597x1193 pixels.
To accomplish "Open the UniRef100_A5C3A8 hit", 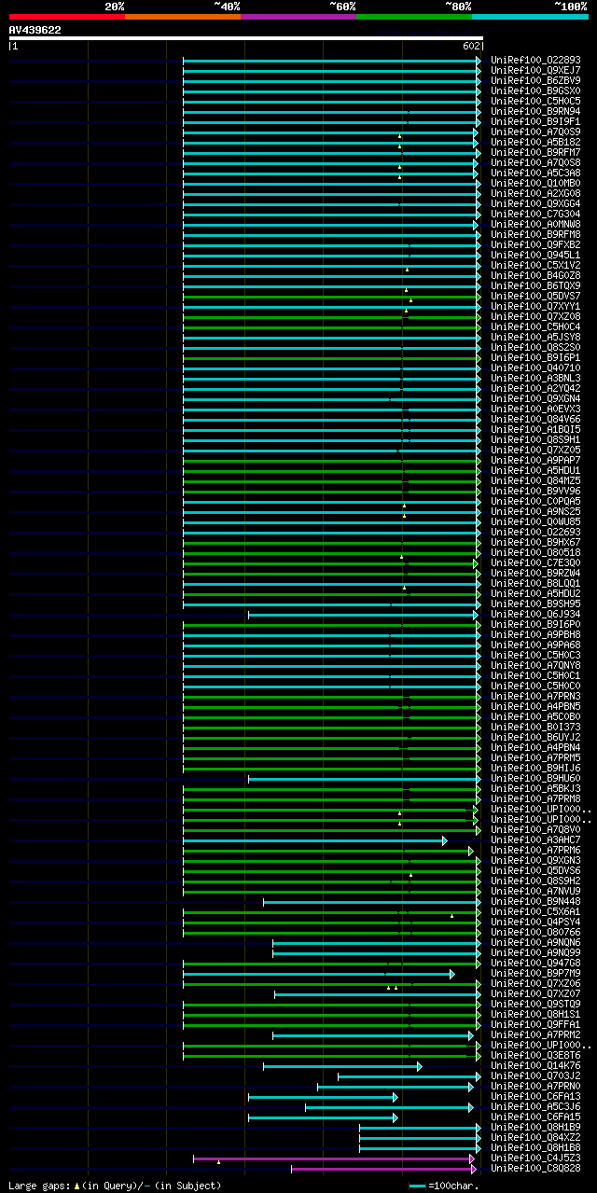I will click(x=535, y=173).
